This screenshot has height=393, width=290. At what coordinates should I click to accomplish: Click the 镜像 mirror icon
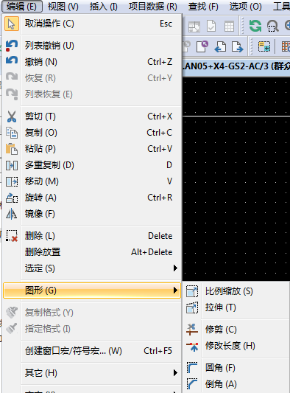click(12, 214)
